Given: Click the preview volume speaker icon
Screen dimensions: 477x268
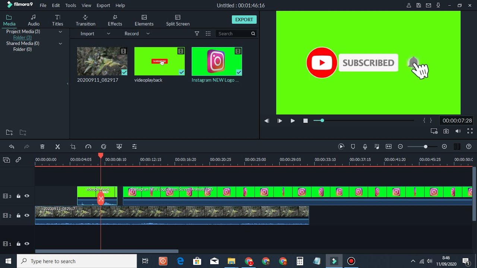Looking at the screenshot, I should (x=458, y=131).
